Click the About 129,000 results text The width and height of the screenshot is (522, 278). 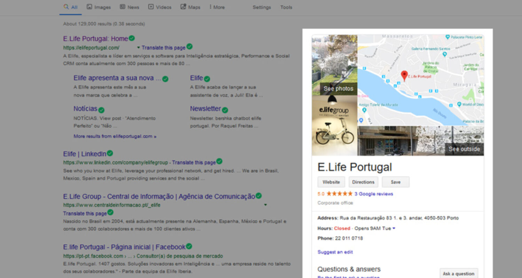pos(104,24)
